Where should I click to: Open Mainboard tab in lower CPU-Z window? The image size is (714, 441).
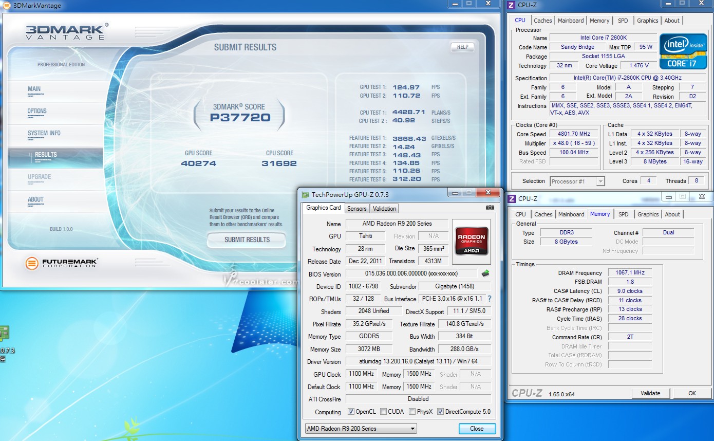571,214
